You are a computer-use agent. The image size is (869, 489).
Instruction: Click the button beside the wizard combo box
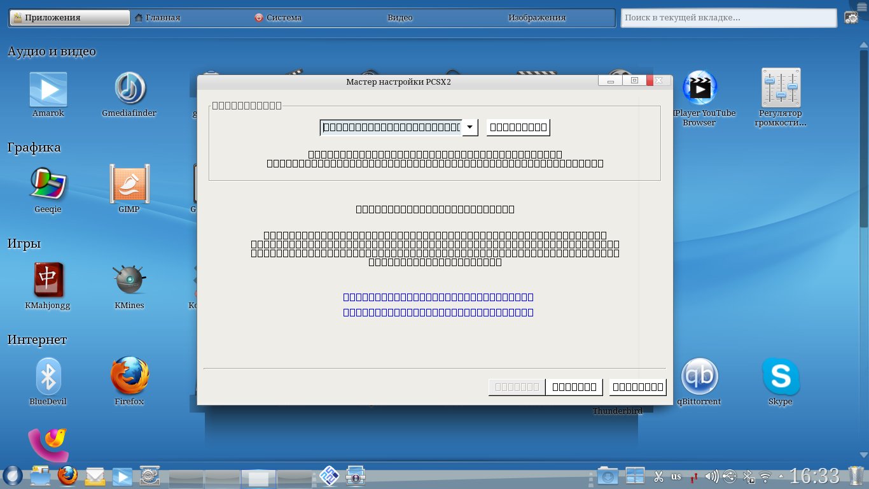coord(518,127)
